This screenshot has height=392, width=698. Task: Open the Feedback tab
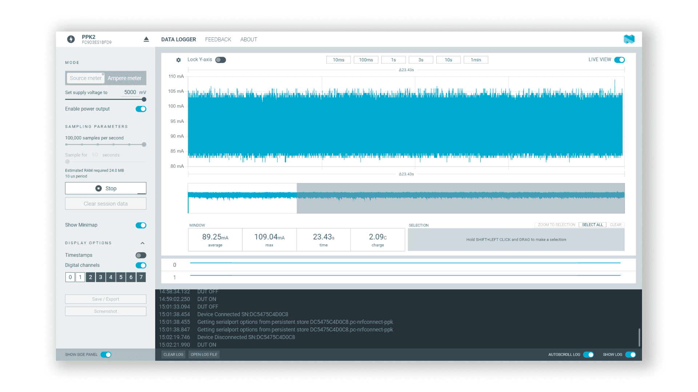[x=218, y=40]
